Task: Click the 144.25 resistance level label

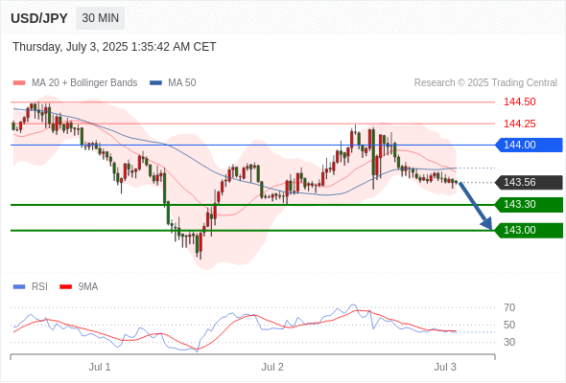Action: pyautogui.click(x=519, y=124)
